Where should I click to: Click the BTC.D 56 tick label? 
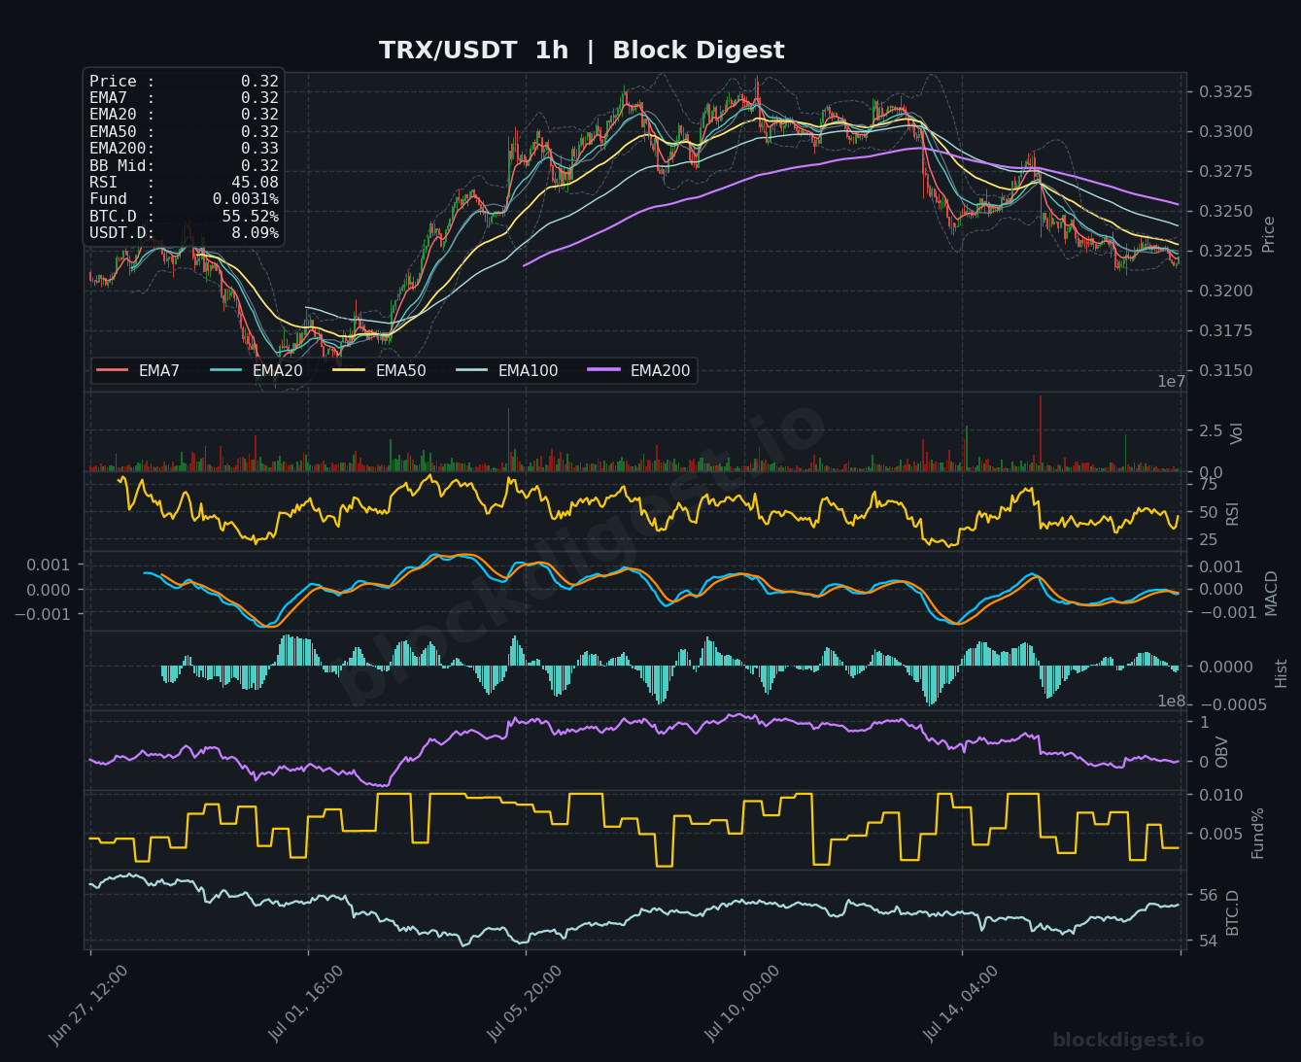[x=1208, y=895]
